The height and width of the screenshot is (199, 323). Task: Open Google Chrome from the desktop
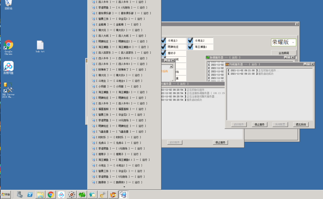[9, 45]
